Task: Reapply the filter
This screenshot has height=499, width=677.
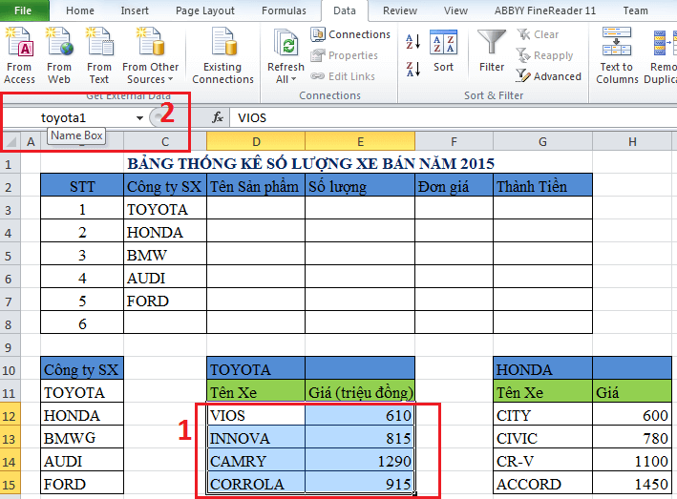Action: (545, 55)
